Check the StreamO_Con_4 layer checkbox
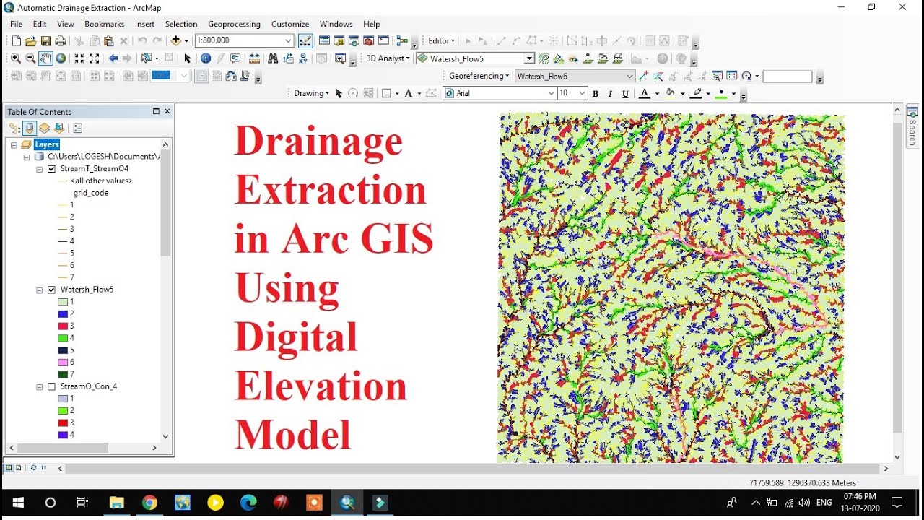Image resolution: width=924 pixels, height=520 pixels. coord(51,386)
